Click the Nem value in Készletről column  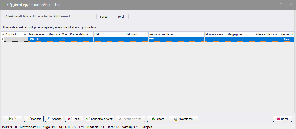(287, 39)
